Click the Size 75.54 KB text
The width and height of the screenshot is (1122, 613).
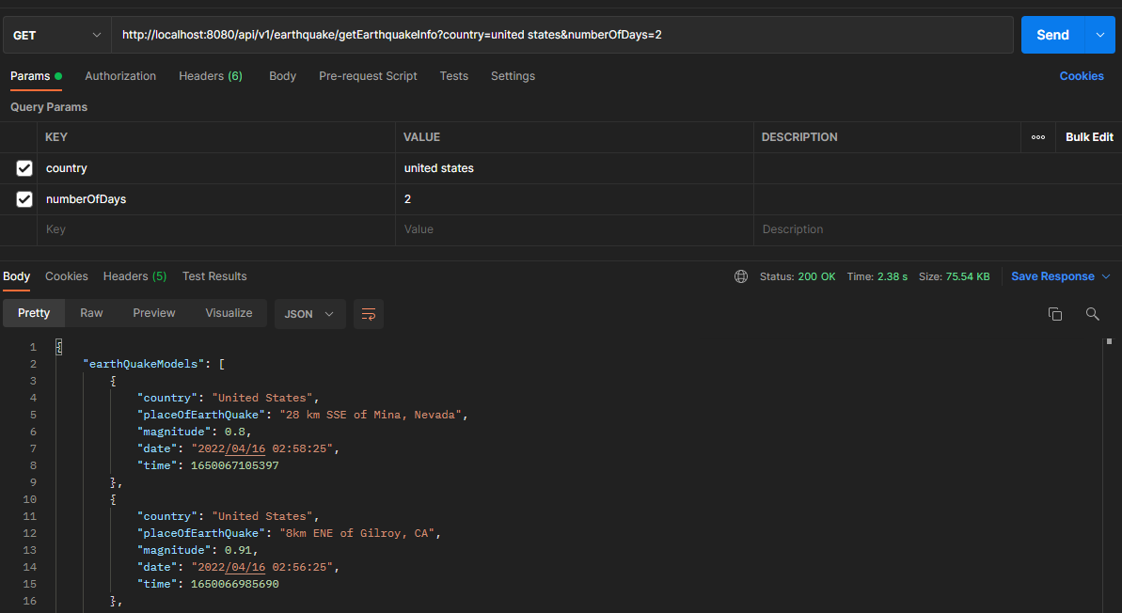[955, 276]
